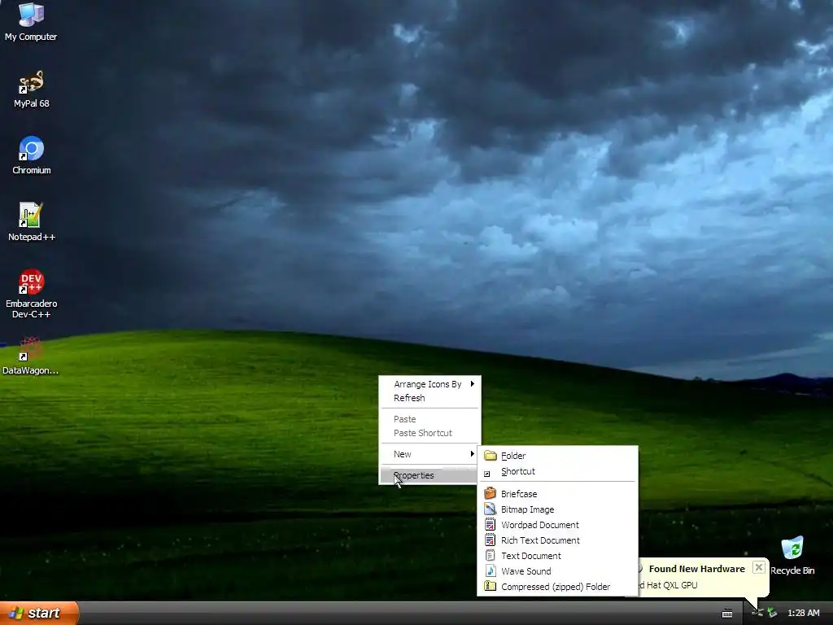Select the DataWagon desktop shortcut

31,356
